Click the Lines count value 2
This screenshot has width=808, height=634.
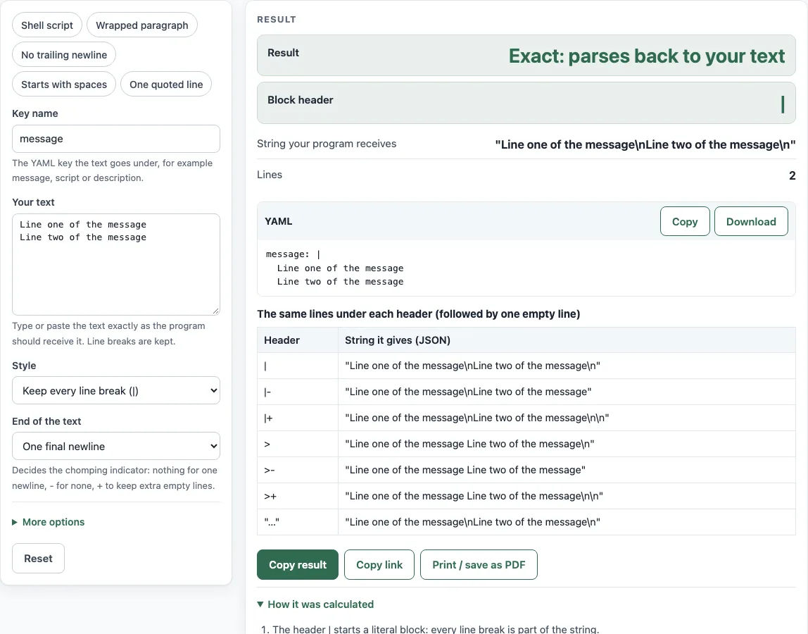click(792, 175)
